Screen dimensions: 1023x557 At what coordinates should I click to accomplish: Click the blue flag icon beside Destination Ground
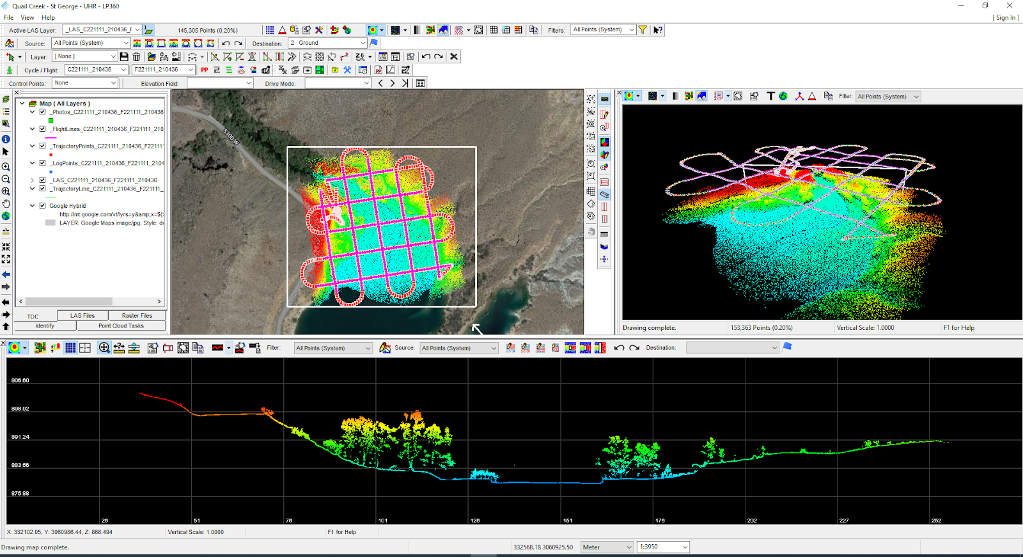coord(374,43)
